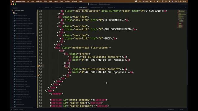198x111 pixels.
Task: Go back with the tab history left arrow
Action: click(40, 8)
